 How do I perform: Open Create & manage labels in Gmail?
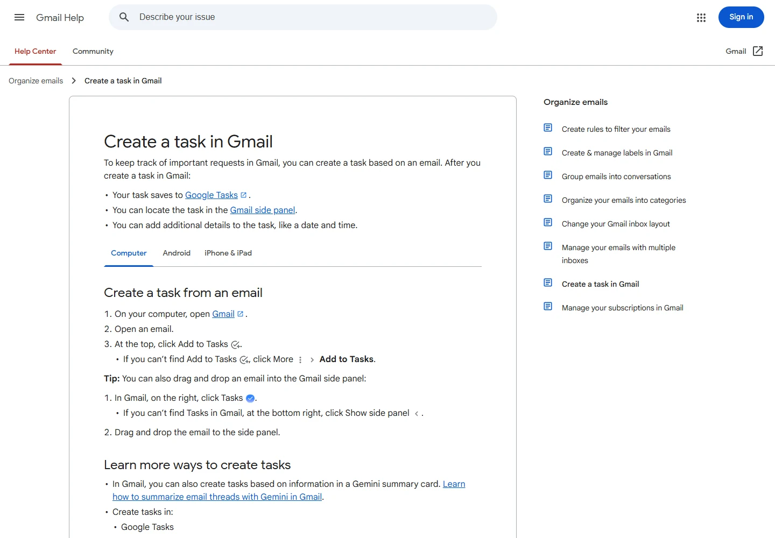(617, 153)
